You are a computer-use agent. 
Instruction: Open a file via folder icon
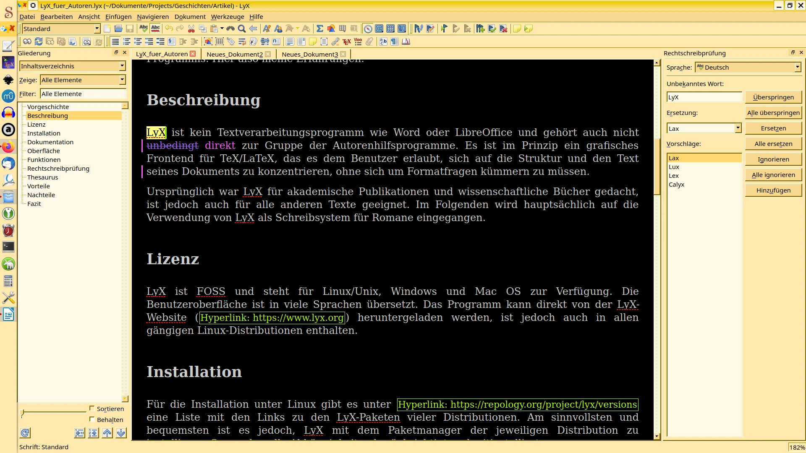pyautogui.click(x=118, y=29)
